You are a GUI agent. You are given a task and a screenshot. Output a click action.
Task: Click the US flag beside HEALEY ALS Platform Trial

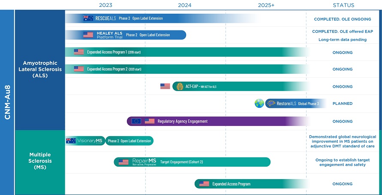tap(88, 35)
